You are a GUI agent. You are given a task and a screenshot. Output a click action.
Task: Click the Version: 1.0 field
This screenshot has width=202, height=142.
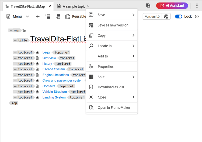coord(152,17)
